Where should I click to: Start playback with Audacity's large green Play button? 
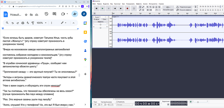click(x=103, y=8)
